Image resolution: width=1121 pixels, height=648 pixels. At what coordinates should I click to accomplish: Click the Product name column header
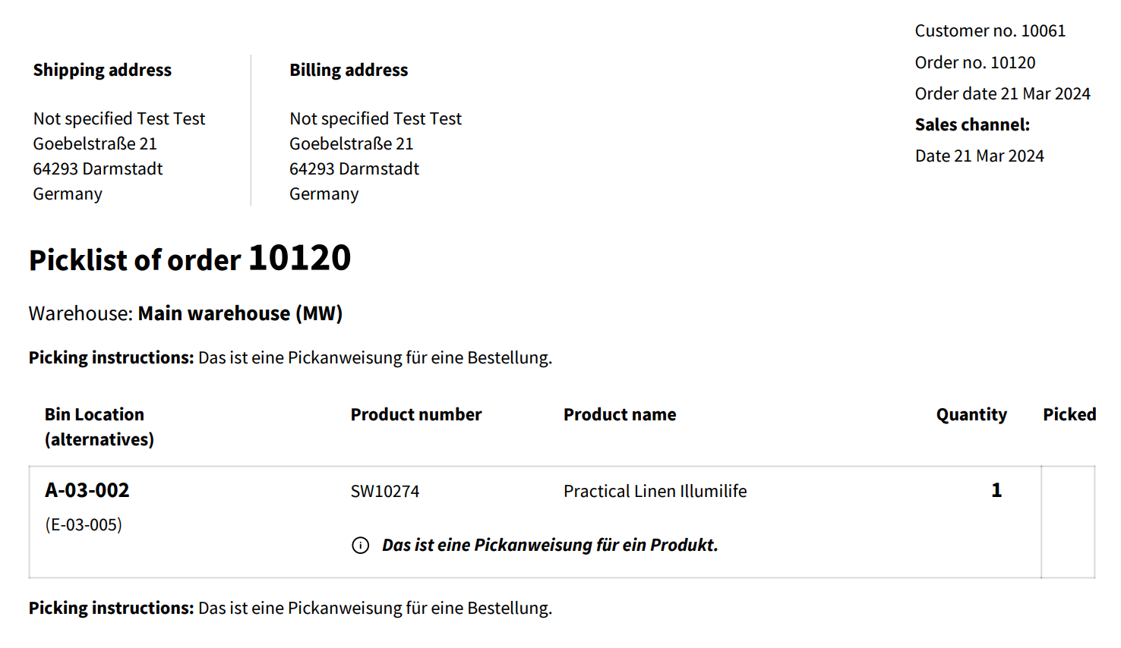(619, 415)
